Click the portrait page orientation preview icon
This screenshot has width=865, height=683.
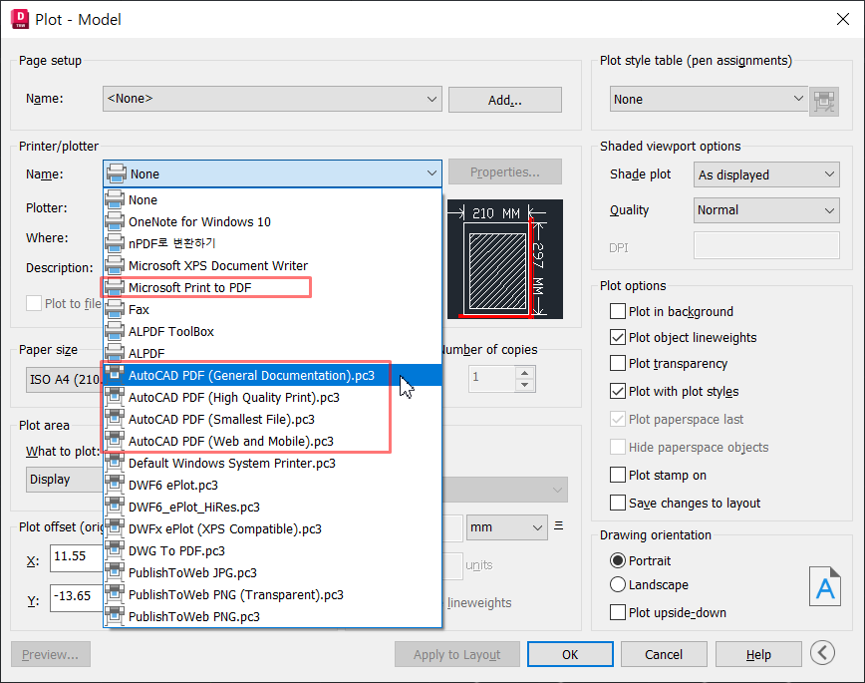pyautogui.click(x=825, y=586)
